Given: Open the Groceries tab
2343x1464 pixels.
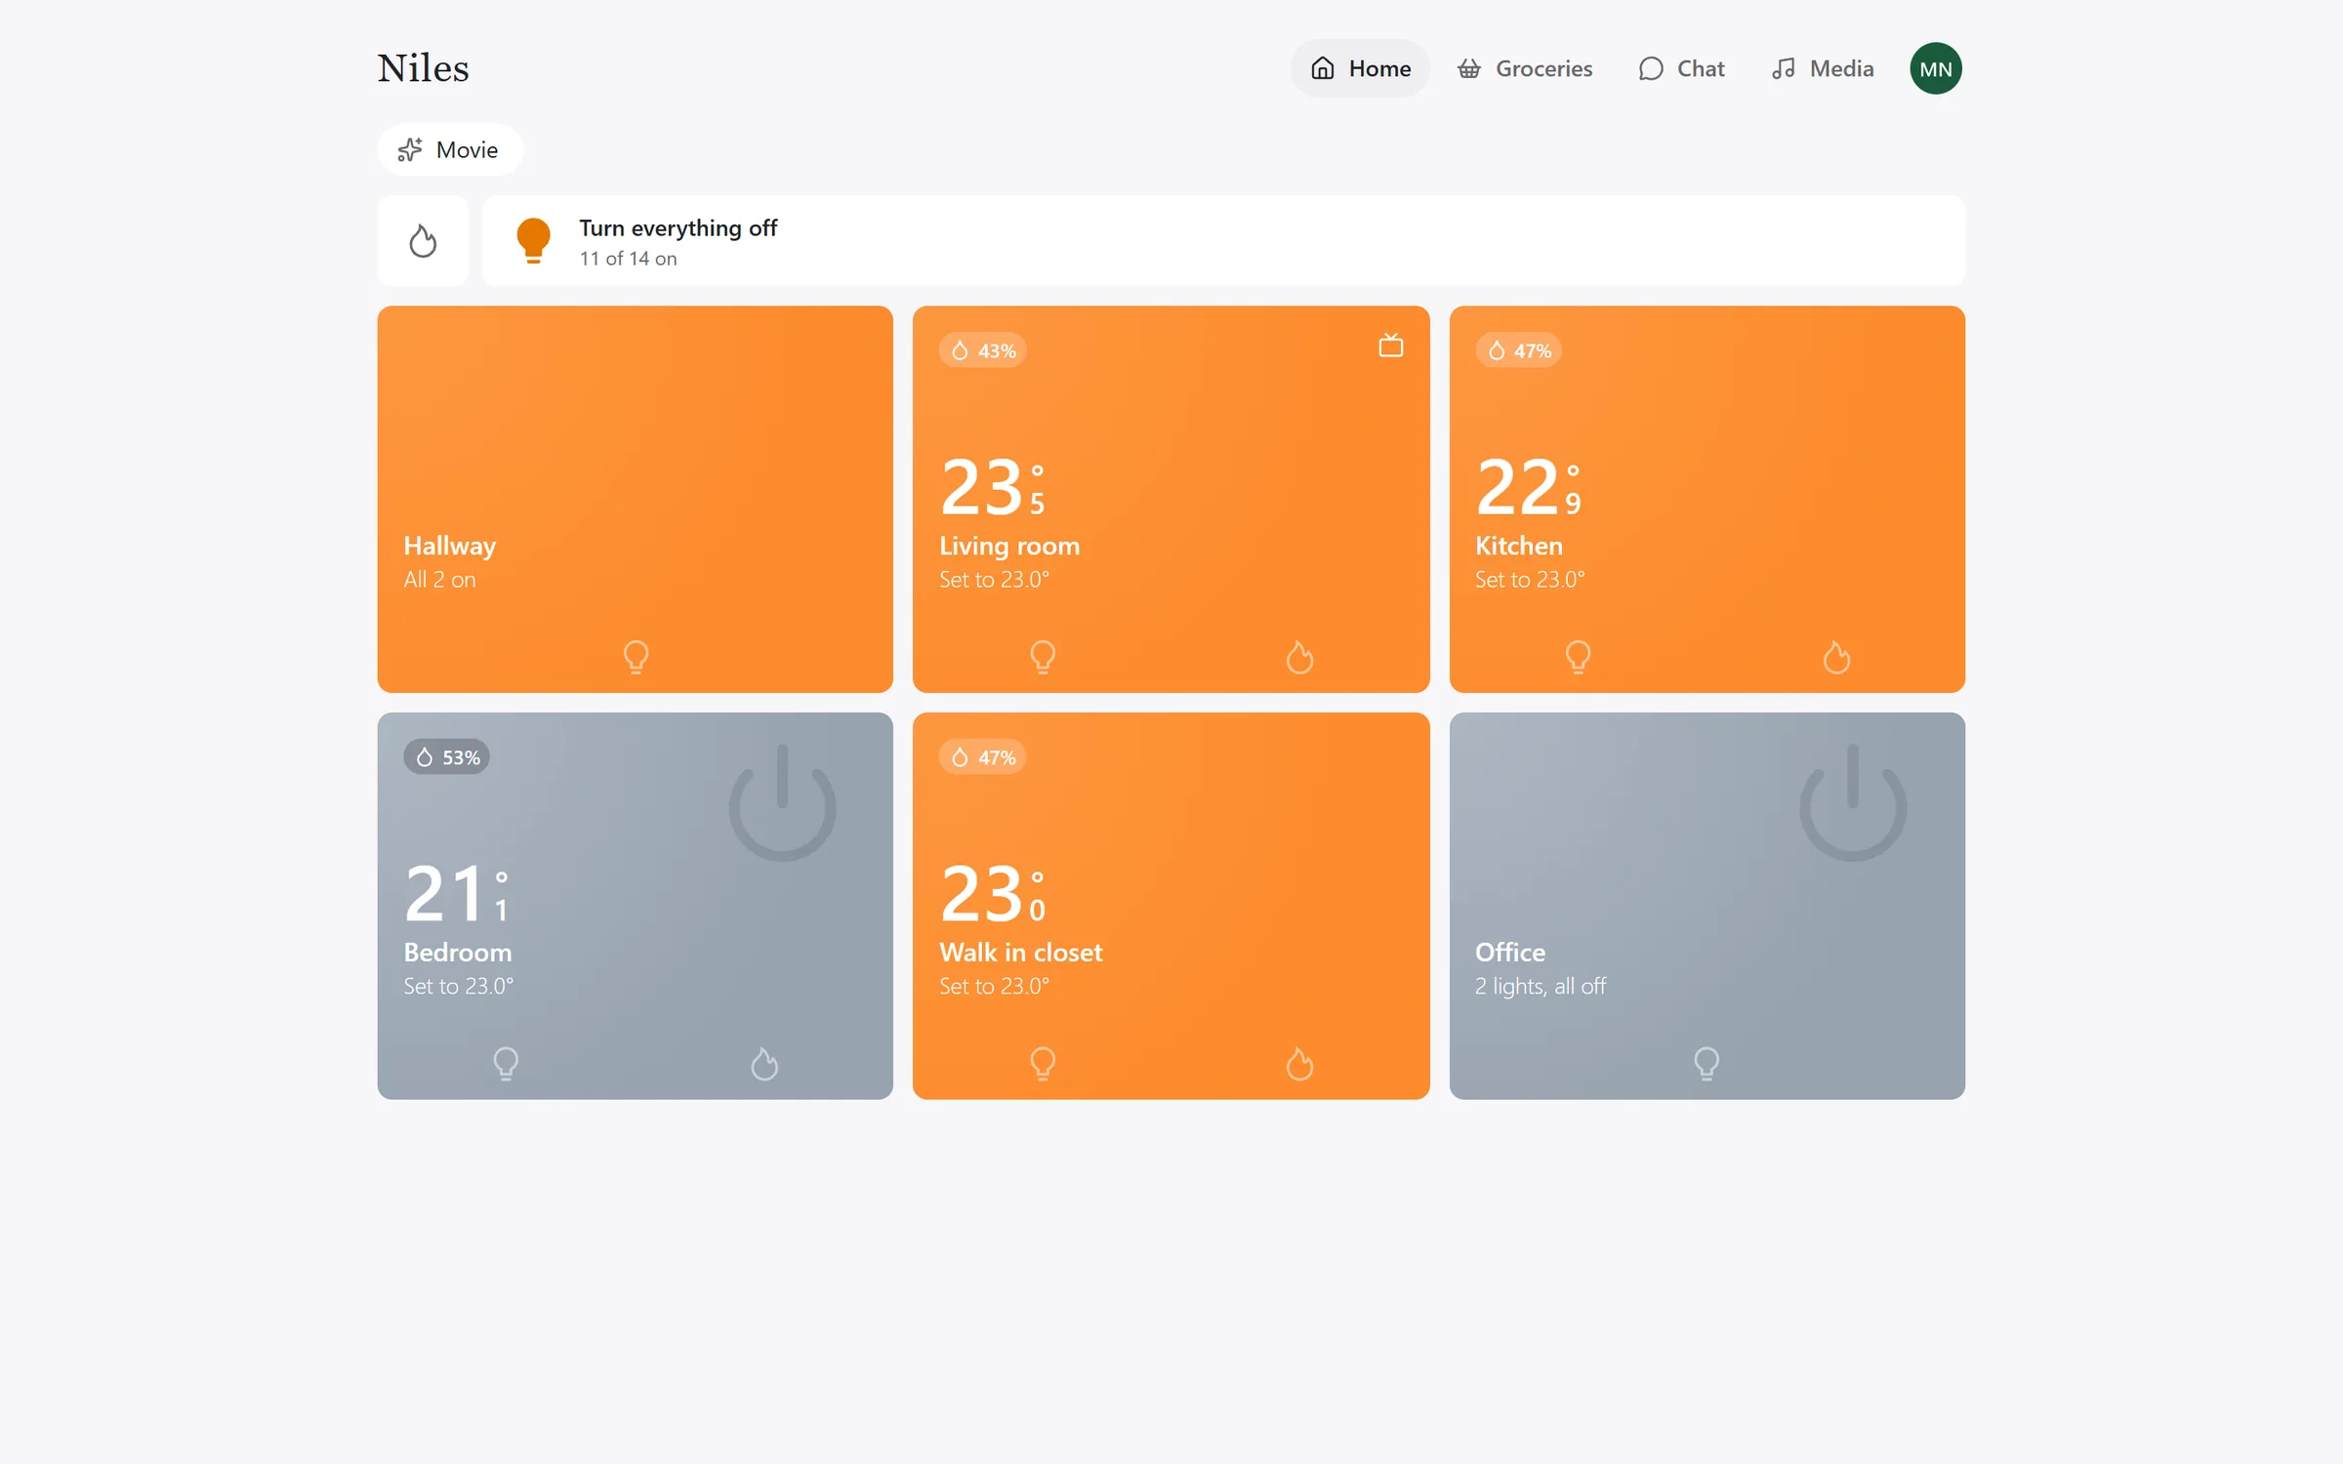Looking at the screenshot, I should point(1524,68).
